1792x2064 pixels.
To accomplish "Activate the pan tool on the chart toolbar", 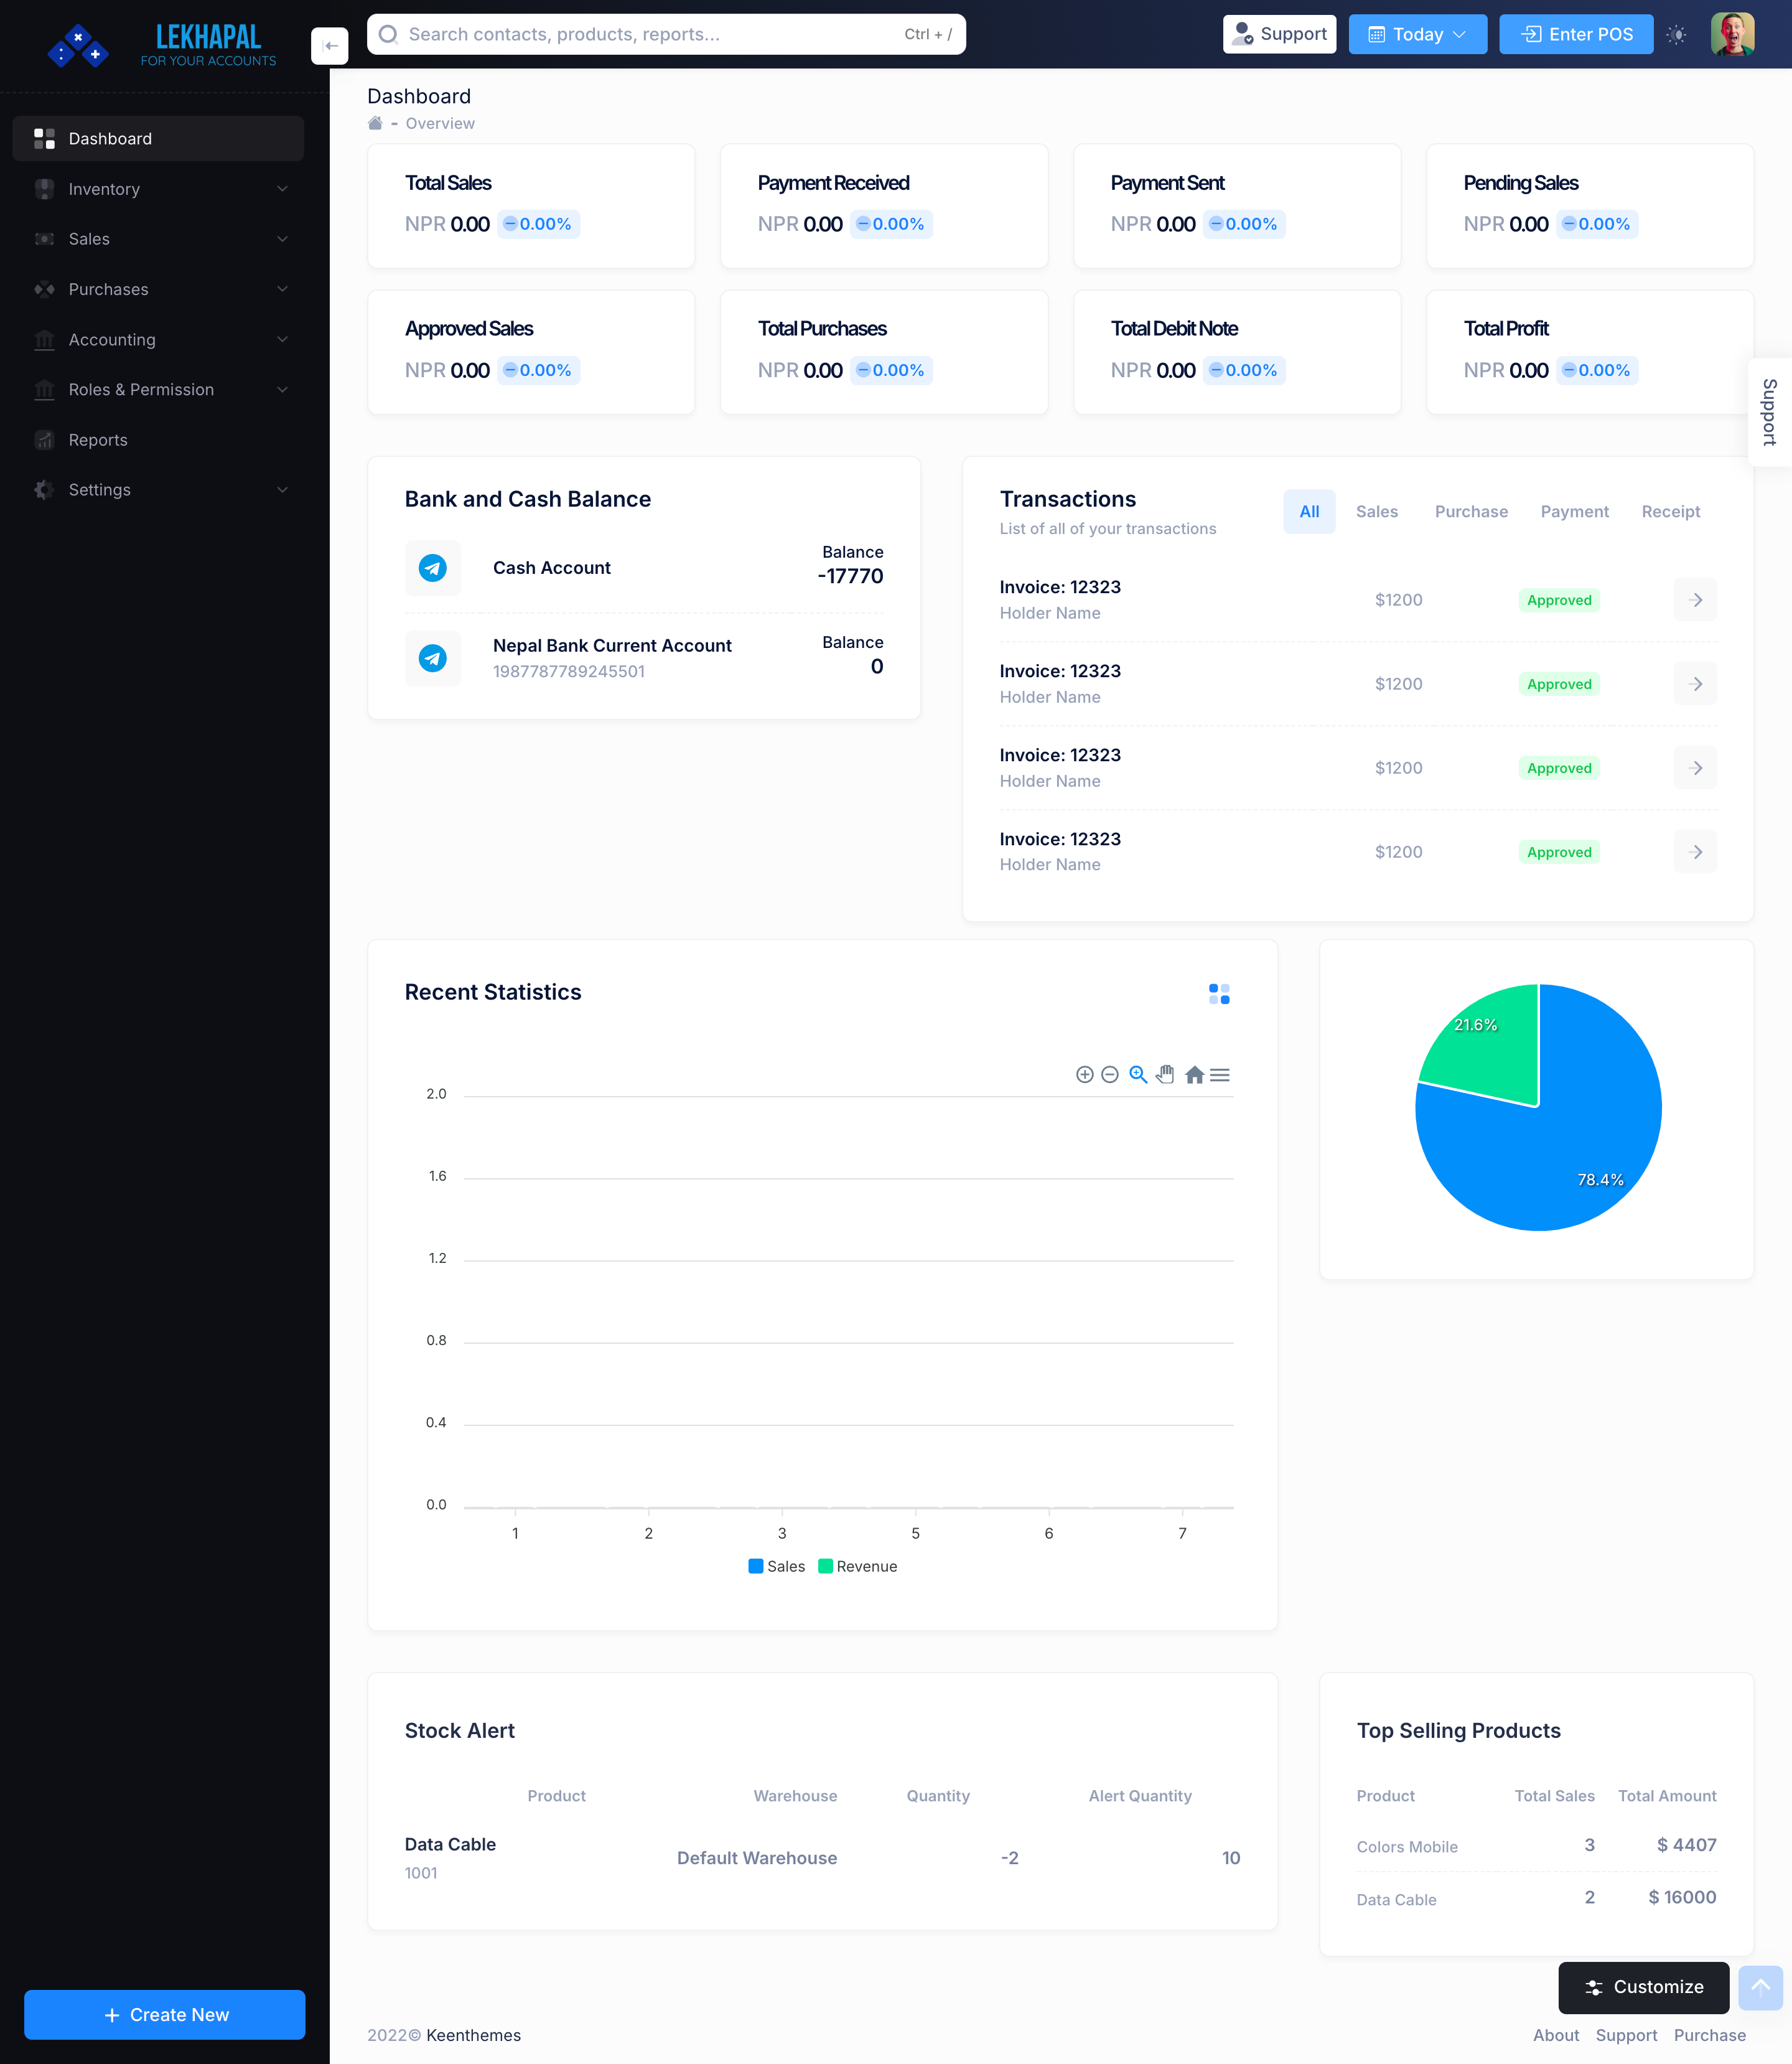I will point(1165,1074).
